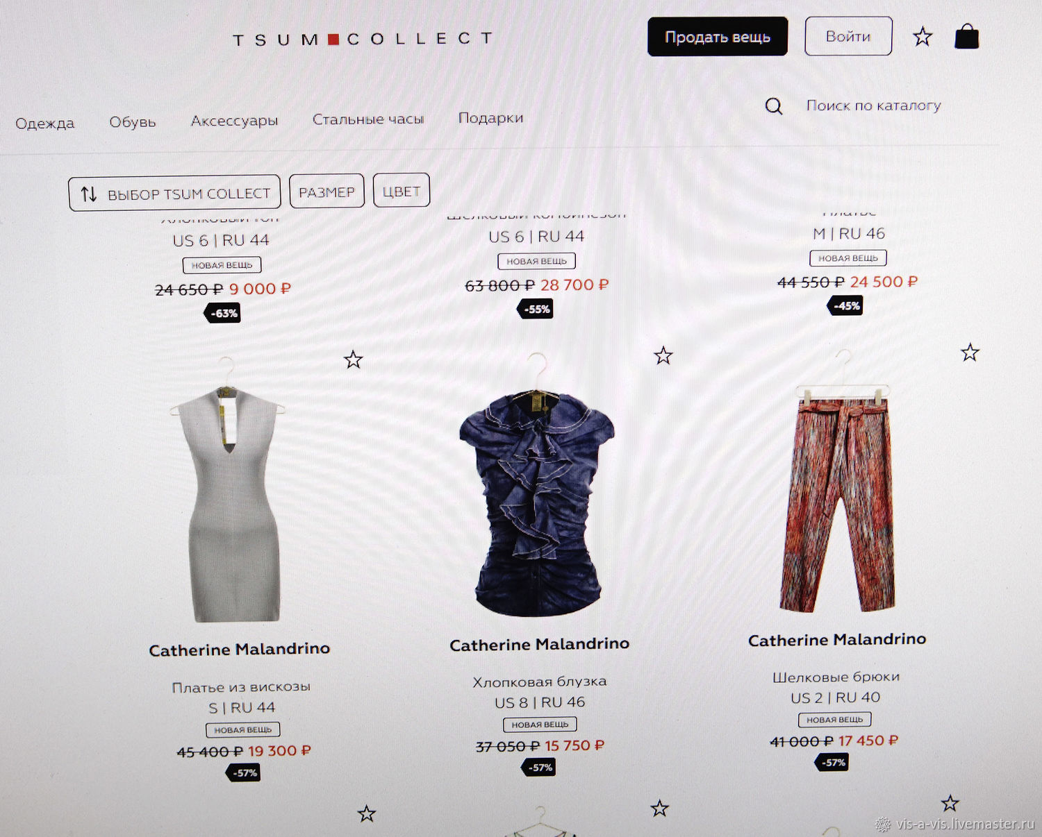This screenshot has height=837, width=1042.
Task: Go to Аксессуары category
Action: pyautogui.click(x=234, y=121)
